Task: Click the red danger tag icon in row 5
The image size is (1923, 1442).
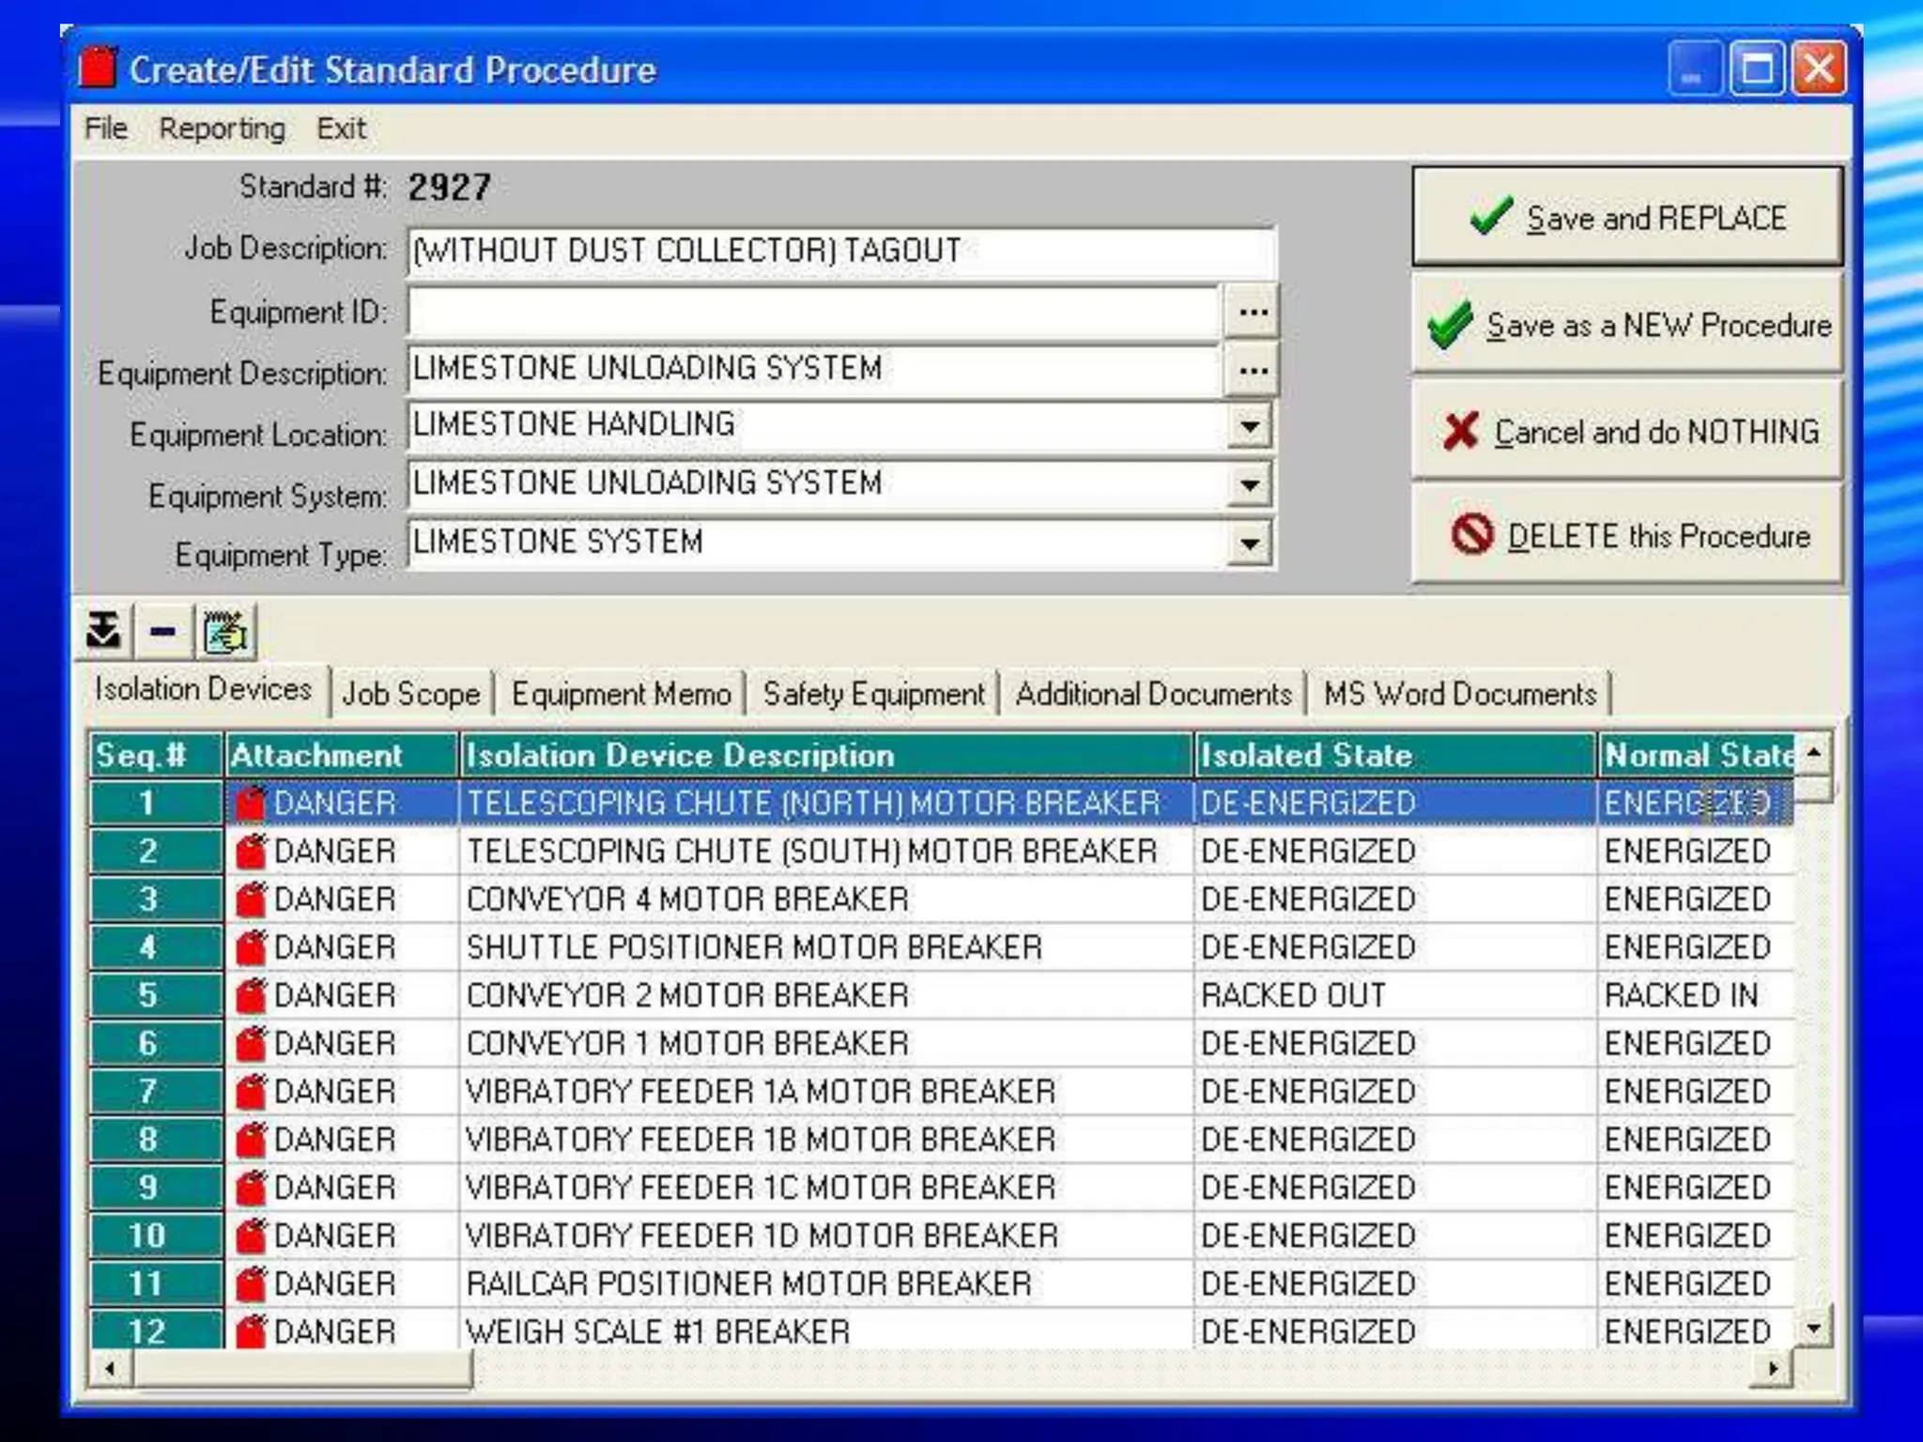Action: [x=251, y=995]
